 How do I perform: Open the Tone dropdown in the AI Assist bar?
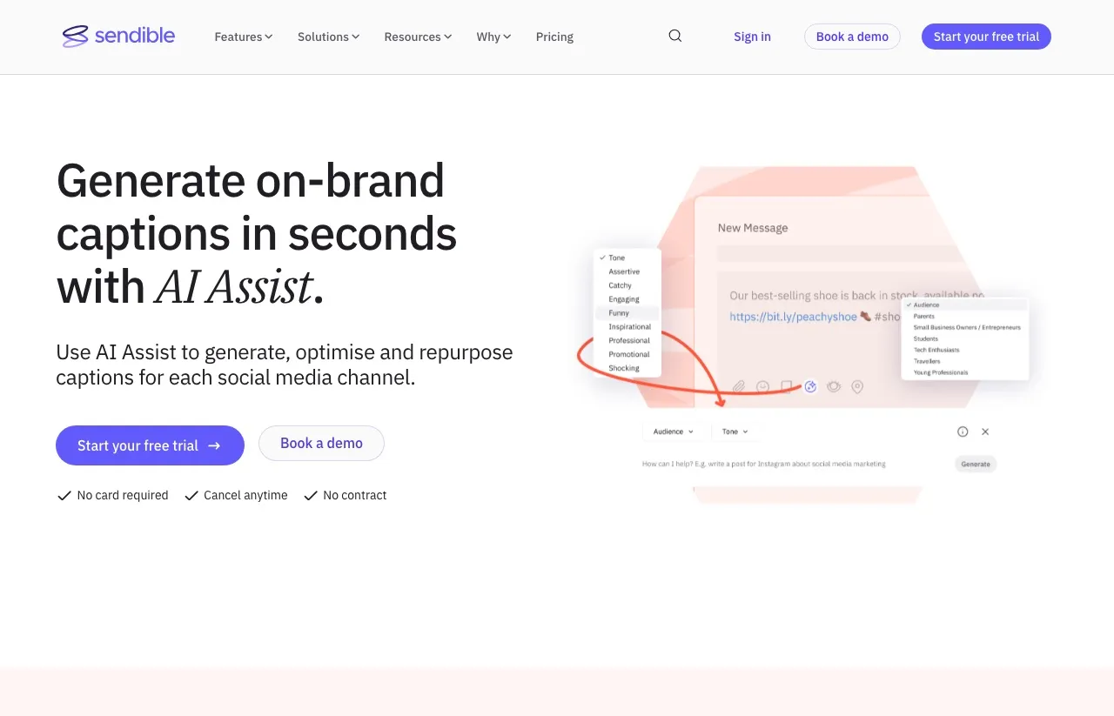pos(735,432)
